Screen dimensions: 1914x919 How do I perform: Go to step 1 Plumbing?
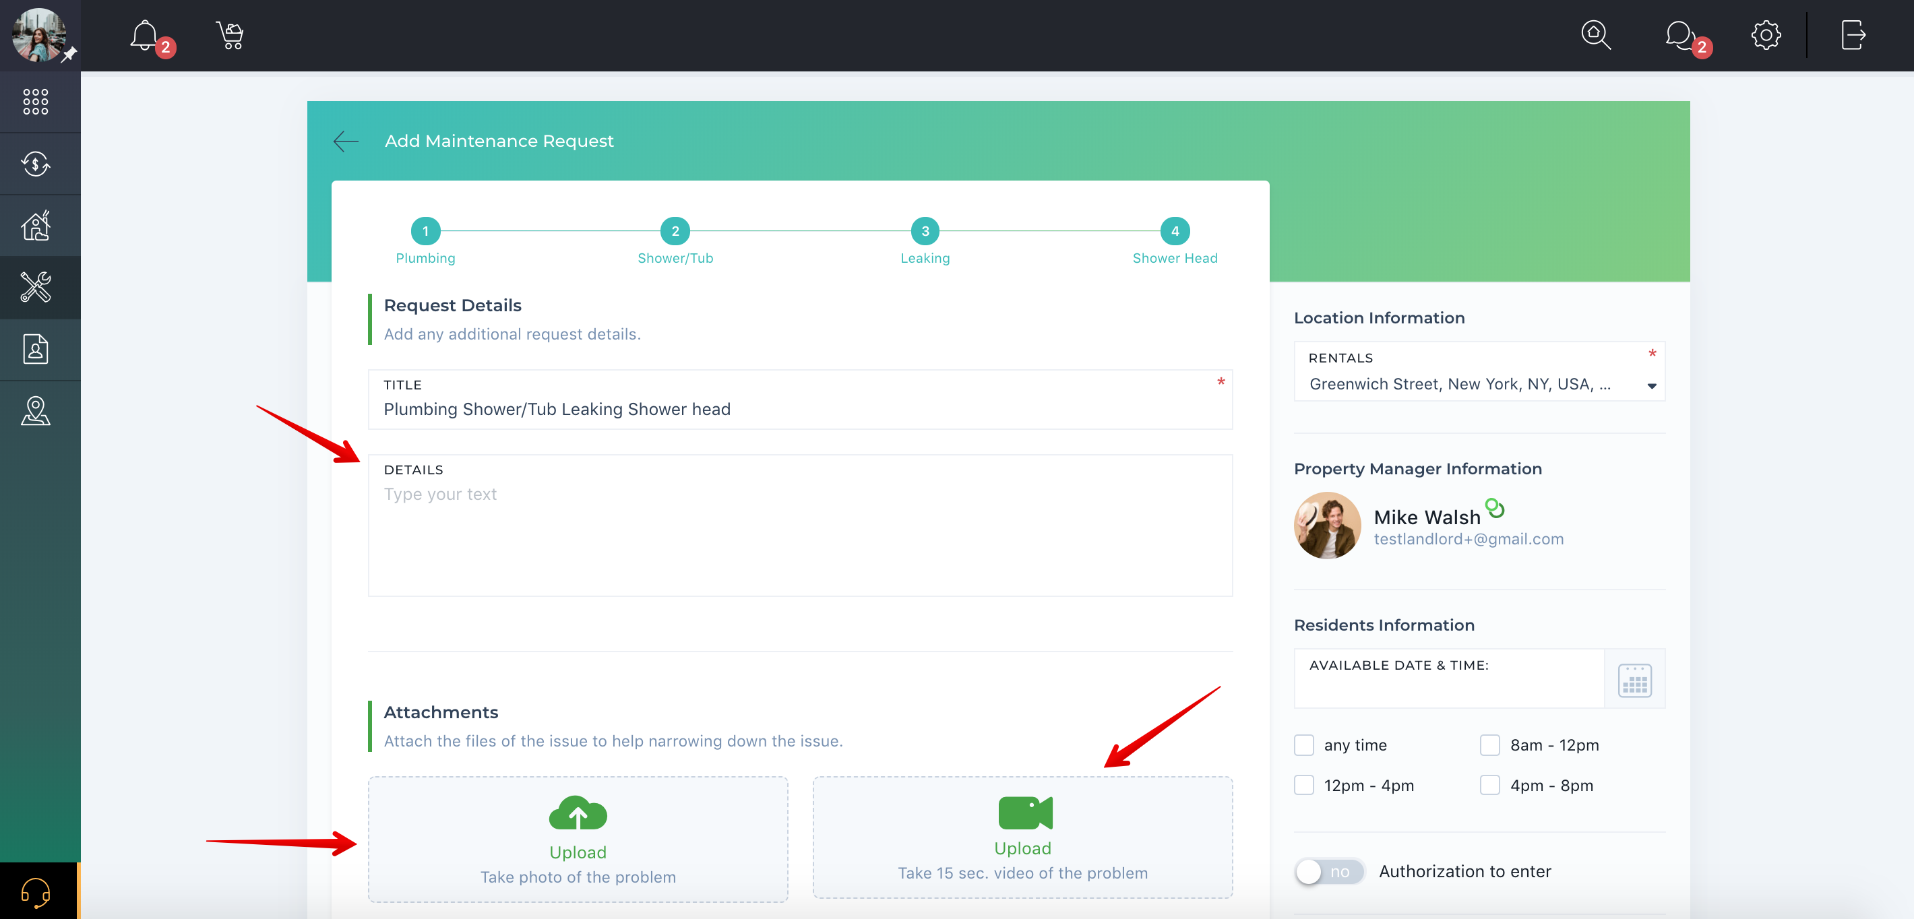point(425,231)
